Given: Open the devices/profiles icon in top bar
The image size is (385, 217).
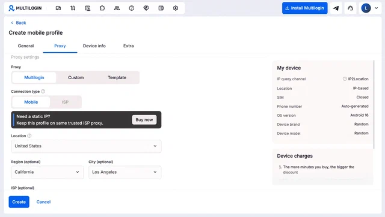Looking at the screenshot, I should [x=58, y=8].
